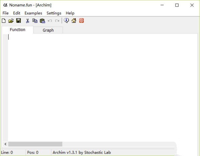Image resolution: width=200 pixels, height=156 pixels.
Task: Minimize the Archim window
Action: tap(162, 5)
